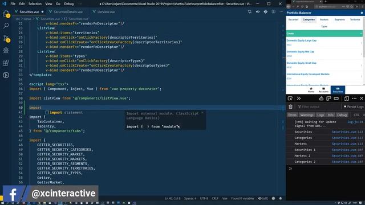The width and height of the screenshot is (365, 205).
Task: Open the Debug menu
Action: point(68,4)
